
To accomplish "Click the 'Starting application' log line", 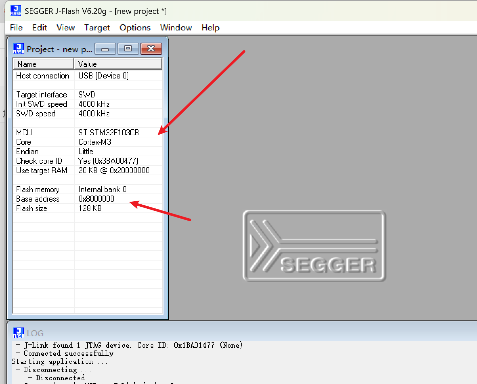I will 60,362.
